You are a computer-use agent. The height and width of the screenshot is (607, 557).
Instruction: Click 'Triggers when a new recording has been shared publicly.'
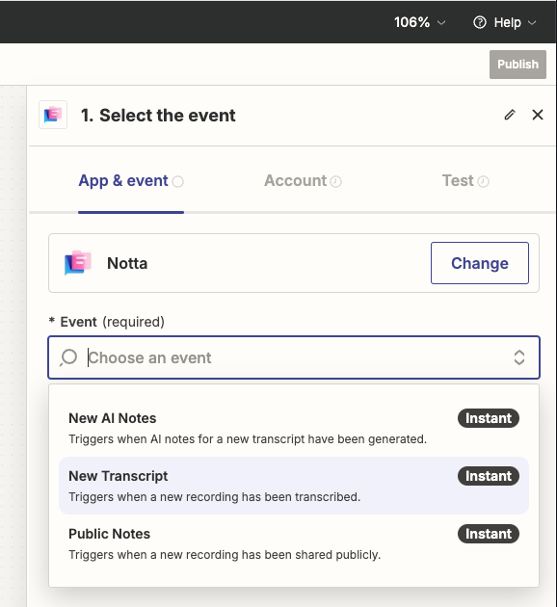point(225,555)
